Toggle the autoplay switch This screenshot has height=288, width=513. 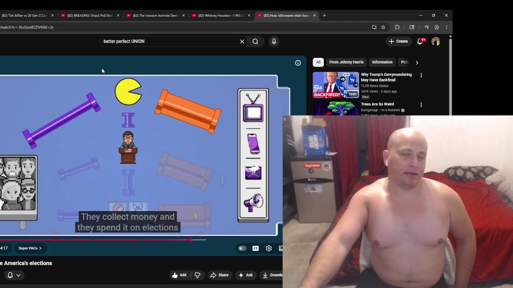[x=242, y=248]
